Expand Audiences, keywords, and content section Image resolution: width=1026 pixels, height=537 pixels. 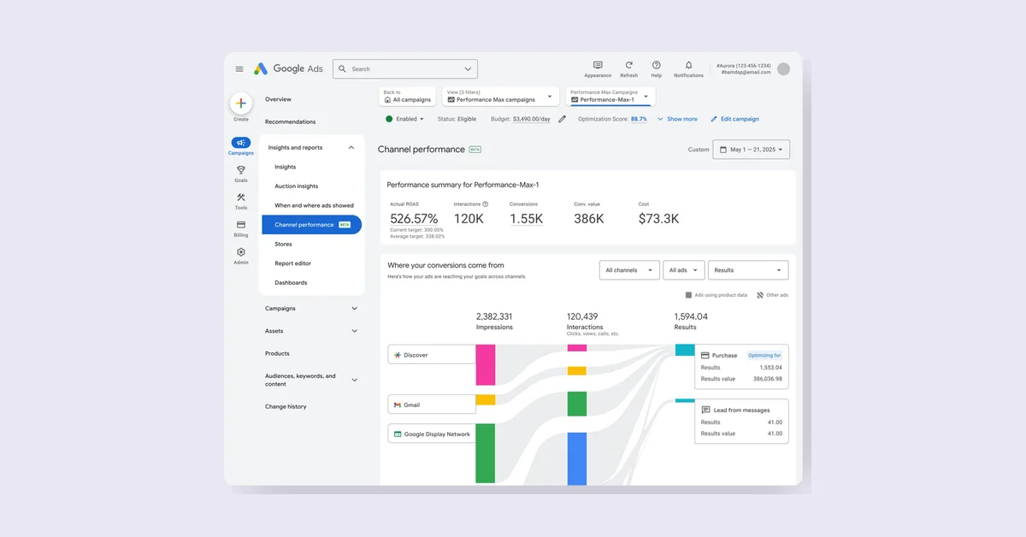[x=355, y=380]
